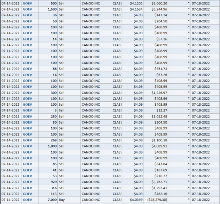Open the GOEV link in the 500-share row

click(27, 4)
